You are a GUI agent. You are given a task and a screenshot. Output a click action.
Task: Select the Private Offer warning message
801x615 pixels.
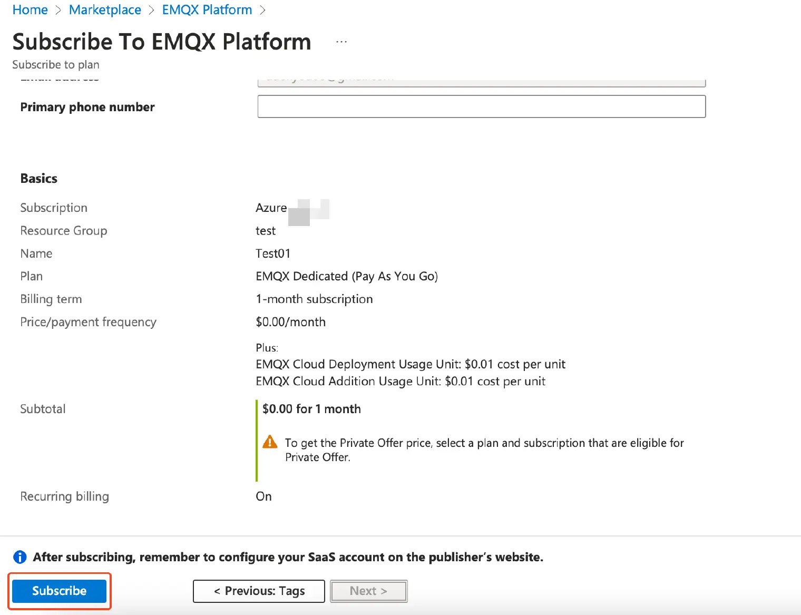point(484,450)
